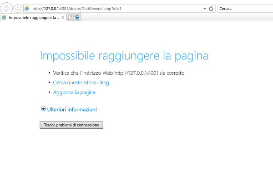Click the browser Forward arrow button

coord(18,9)
